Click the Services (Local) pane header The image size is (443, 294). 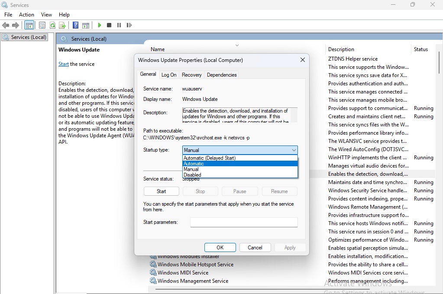(x=89, y=39)
